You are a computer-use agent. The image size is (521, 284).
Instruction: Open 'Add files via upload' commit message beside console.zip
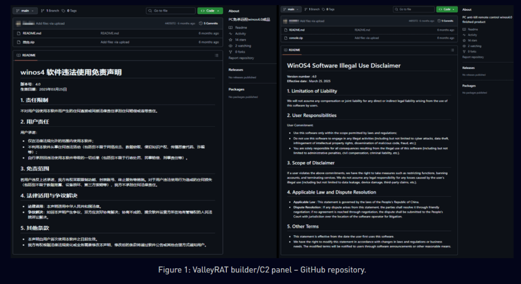click(366, 38)
